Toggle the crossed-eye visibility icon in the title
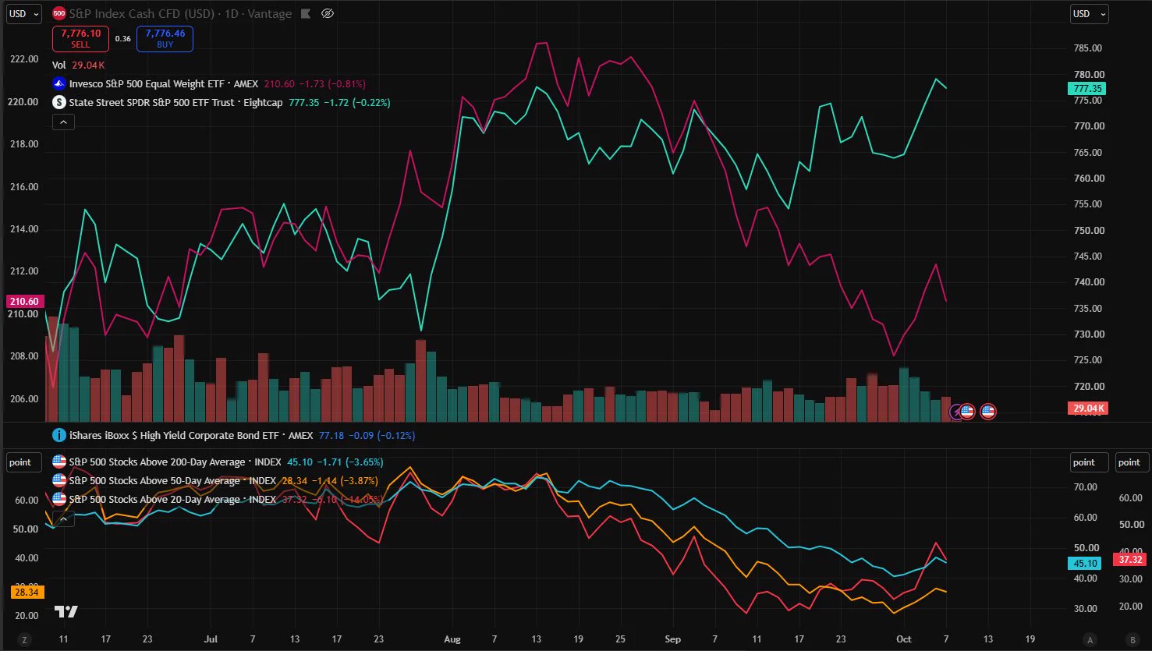The width and height of the screenshot is (1152, 651). (328, 14)
